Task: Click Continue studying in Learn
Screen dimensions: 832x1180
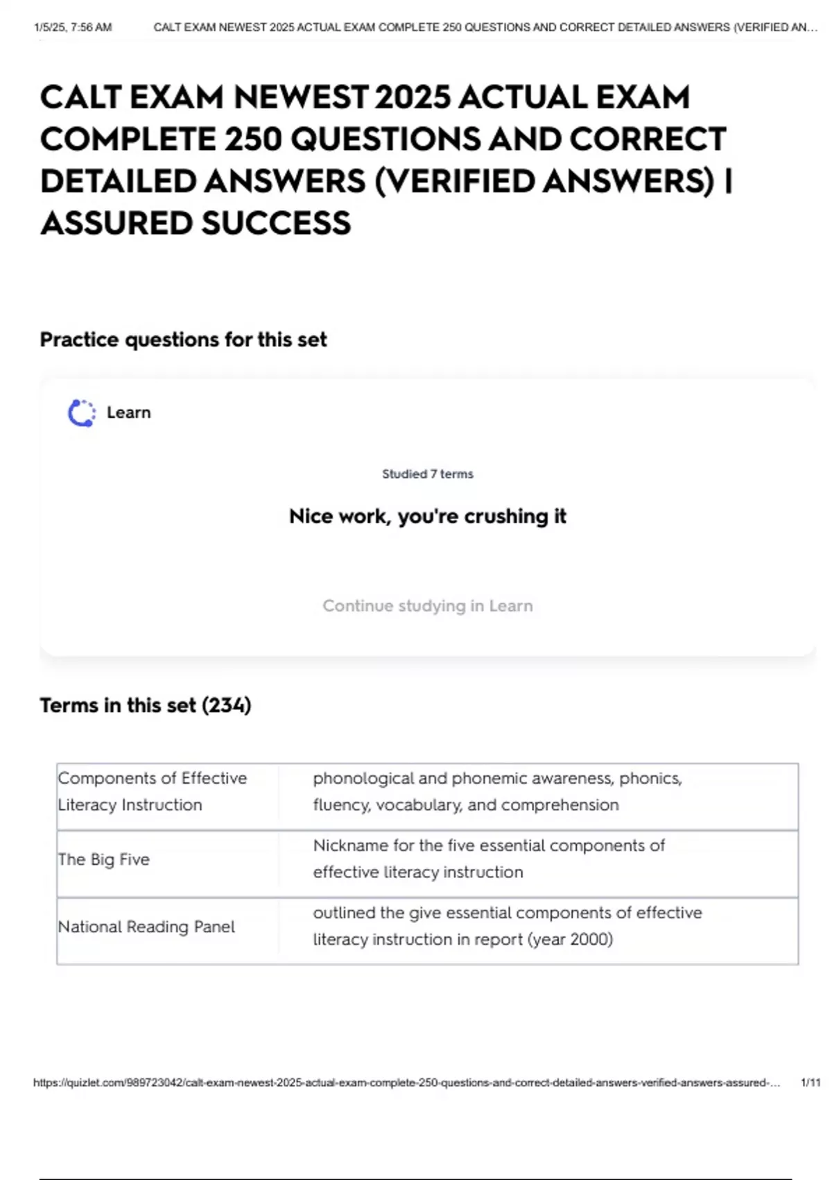Action: click(427, 605)
